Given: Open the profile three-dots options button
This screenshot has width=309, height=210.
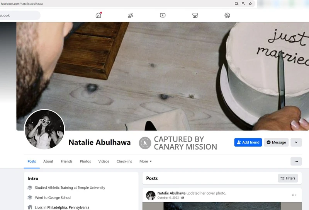Looking at the screenshot, I should (x=296, y=161).
